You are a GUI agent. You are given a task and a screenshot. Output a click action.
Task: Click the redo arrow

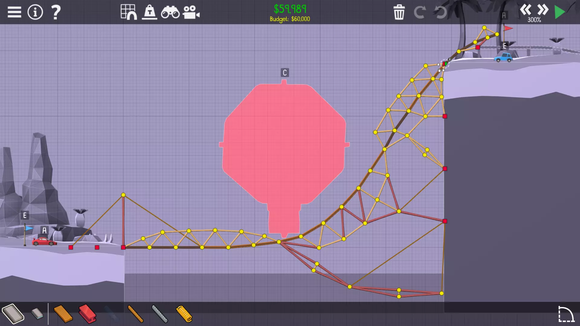tap(420, 12)
